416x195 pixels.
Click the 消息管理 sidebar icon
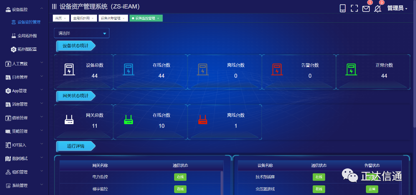tap(8, 104)
